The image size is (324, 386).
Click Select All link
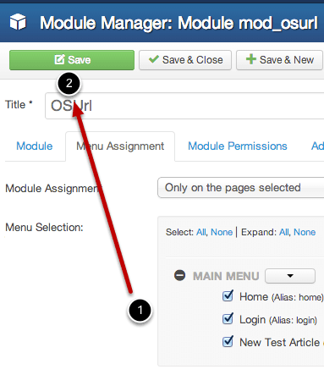[x=201, y=232]
